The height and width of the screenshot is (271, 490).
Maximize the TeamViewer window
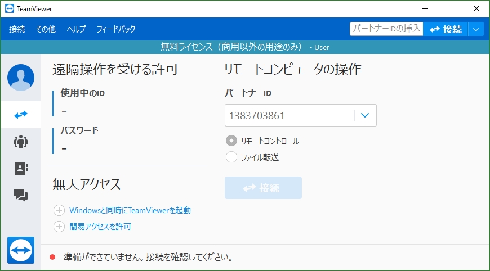(x=451, y=9)
